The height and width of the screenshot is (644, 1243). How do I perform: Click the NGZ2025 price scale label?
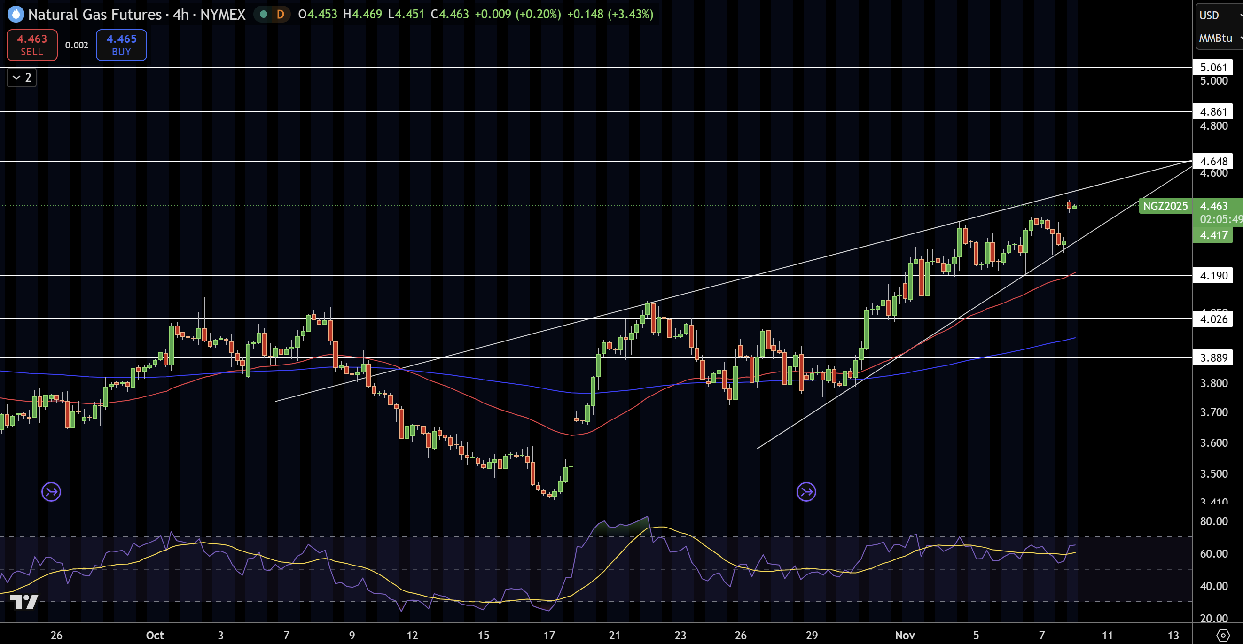click(x=1165, y=206)
